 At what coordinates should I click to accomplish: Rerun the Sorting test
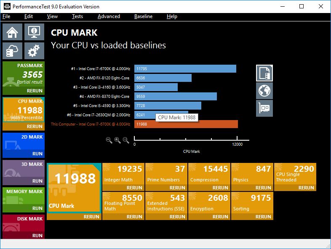click(252, 217)
